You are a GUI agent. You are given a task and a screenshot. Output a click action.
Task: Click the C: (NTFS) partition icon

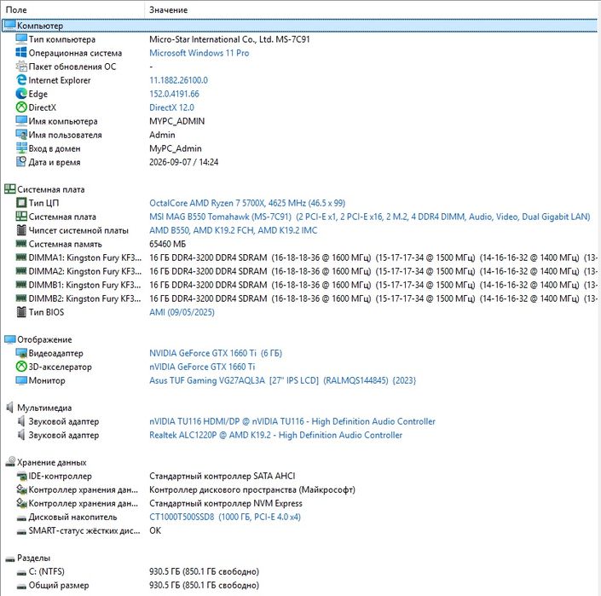click(21, 572)
